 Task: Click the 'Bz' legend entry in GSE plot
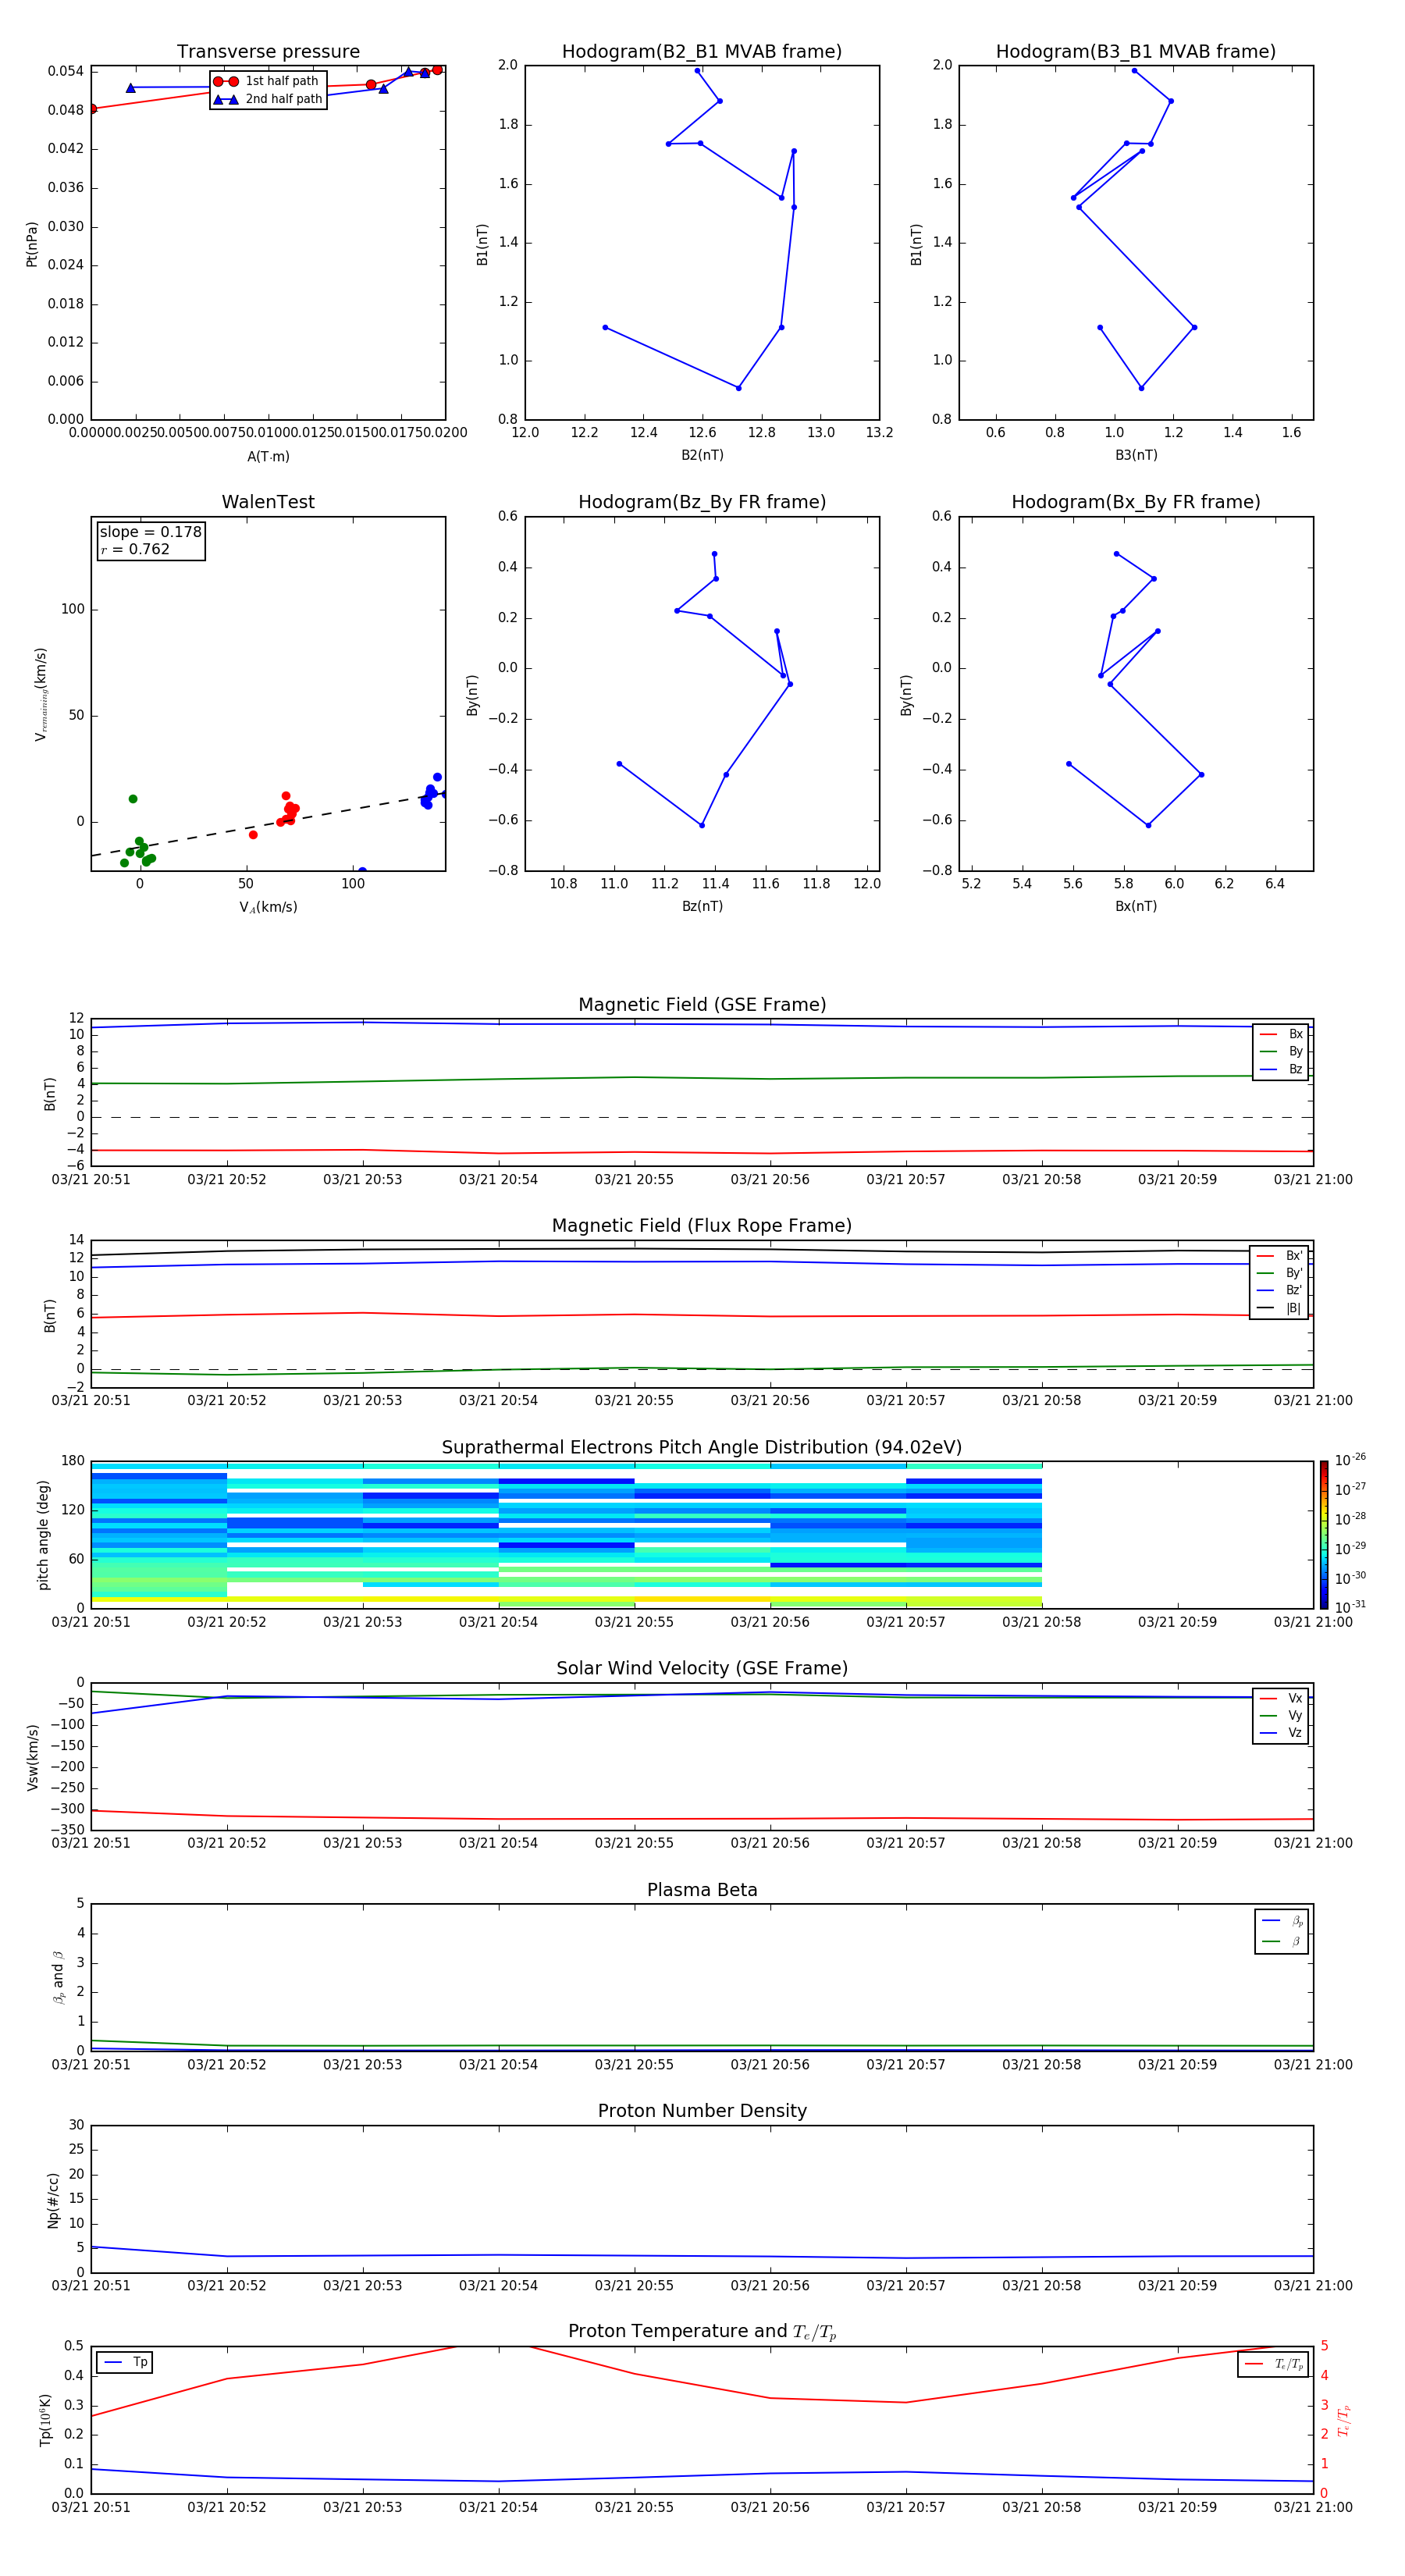click(1281, 1069)
